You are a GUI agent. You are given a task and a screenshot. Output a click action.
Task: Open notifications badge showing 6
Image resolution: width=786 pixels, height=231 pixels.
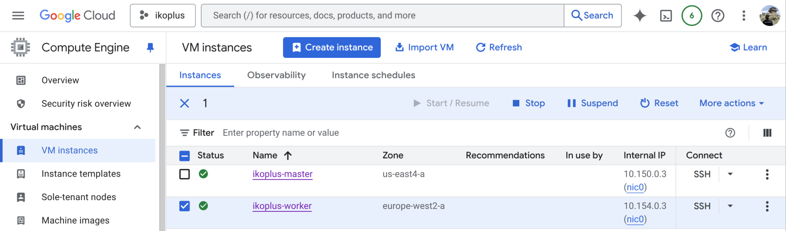tap(692, 16)
